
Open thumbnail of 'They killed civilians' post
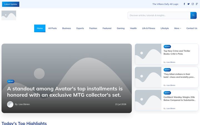[148, 77]
